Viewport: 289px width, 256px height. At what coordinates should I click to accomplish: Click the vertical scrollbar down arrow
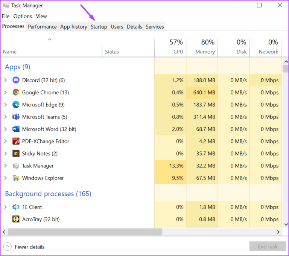pyautogui.click(x=286, y=224)
